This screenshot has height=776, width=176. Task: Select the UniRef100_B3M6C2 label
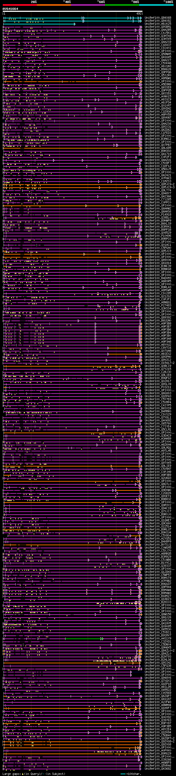point(158,139)
